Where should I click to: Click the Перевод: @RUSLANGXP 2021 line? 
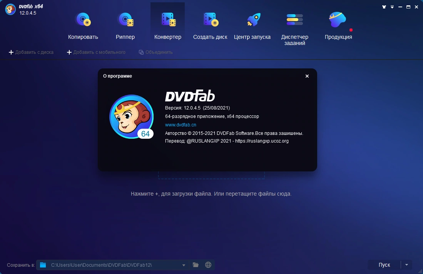pyautogui.click(x=227, y=141)
